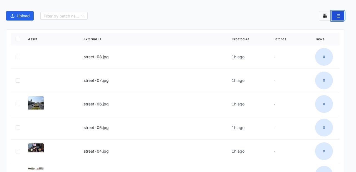
Task: Click the street-05.jpg external ID
Action: pyautogui.click(x=96, y=128)
